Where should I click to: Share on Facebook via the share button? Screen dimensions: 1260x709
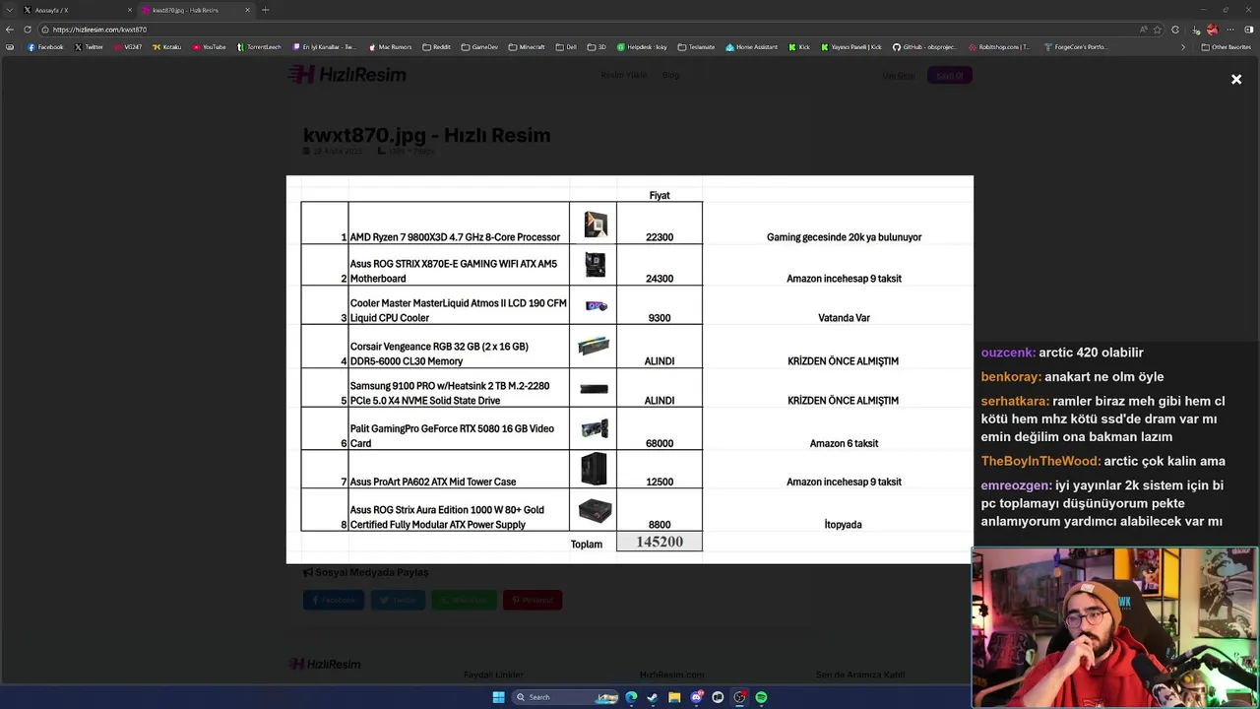click(x=333, y=600)
